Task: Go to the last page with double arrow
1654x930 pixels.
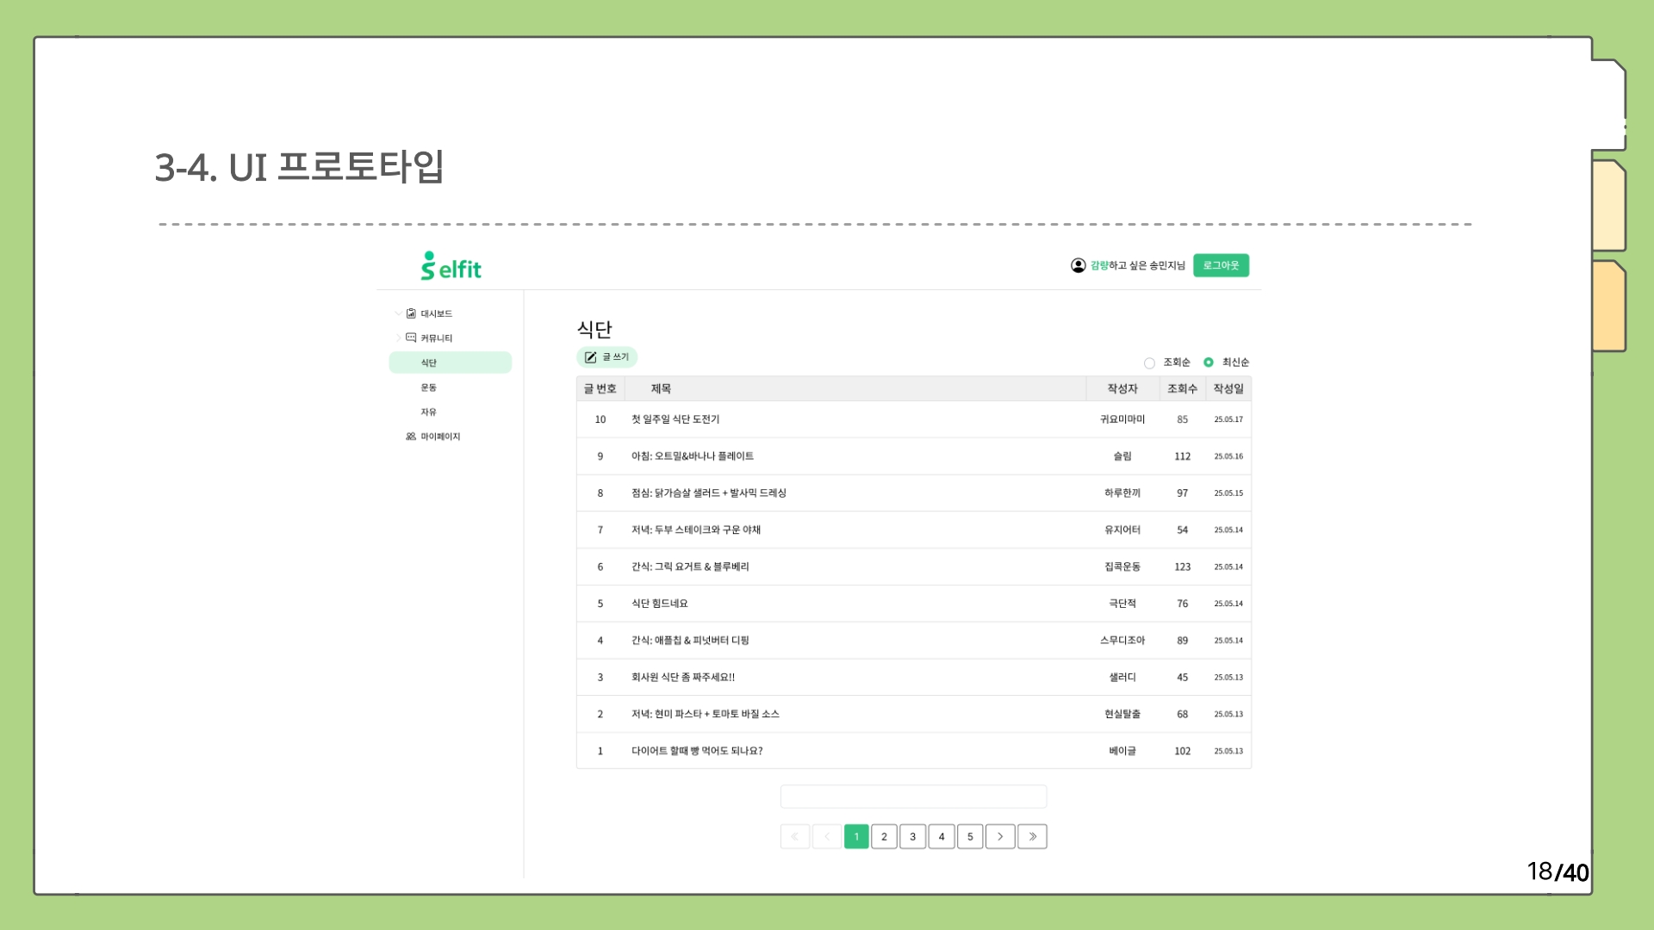Action: click(x=1032, y=837)
